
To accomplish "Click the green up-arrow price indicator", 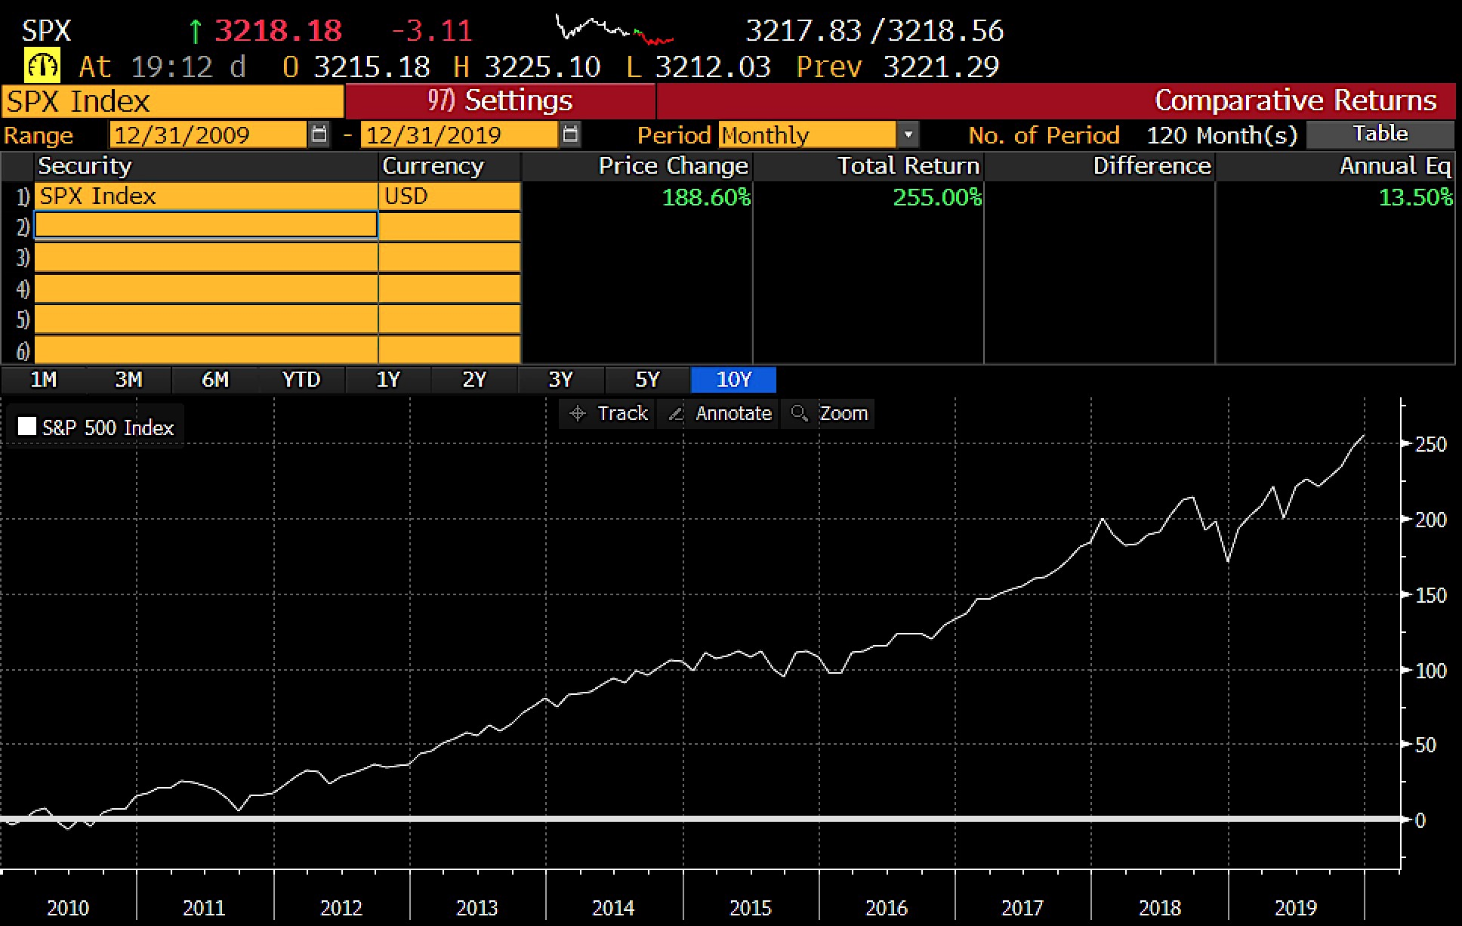I will [x=196, y=31].
